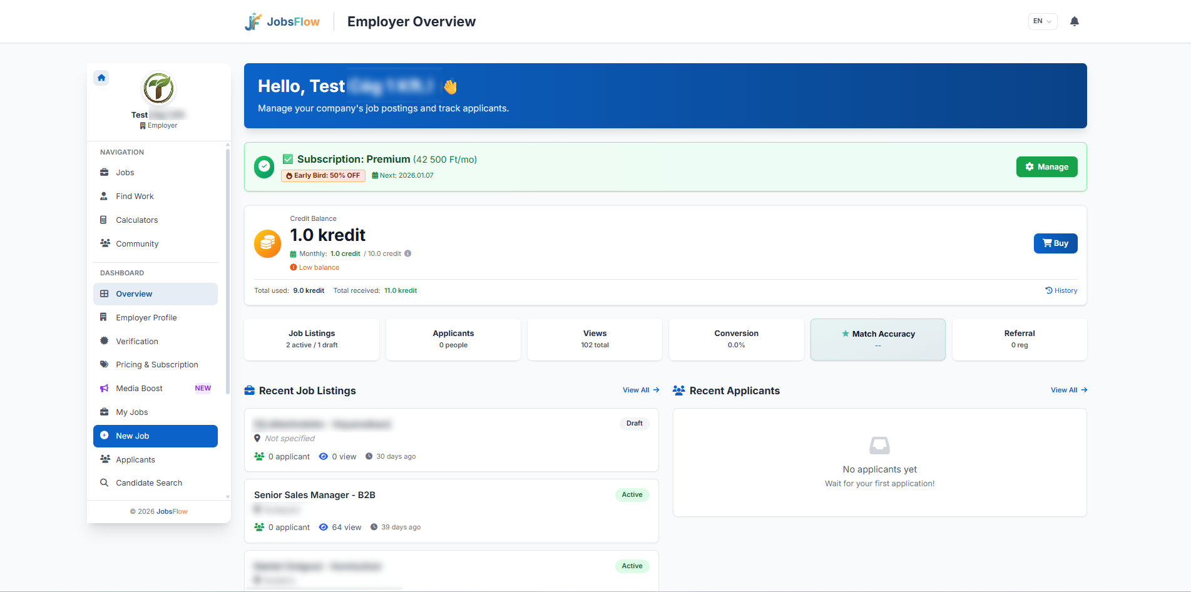Expand credit info via the info icon
The height and width of the screenshot is (592, 1191).
click(407, 253)
